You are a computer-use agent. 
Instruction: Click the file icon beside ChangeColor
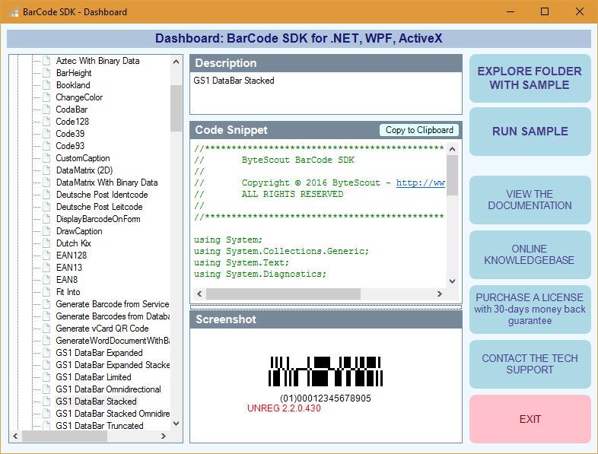(x=46, y=97)
